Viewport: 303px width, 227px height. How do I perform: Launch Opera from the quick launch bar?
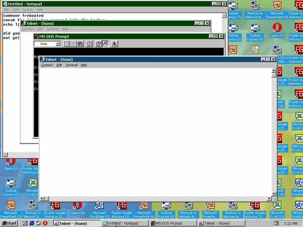pos(45,223)
